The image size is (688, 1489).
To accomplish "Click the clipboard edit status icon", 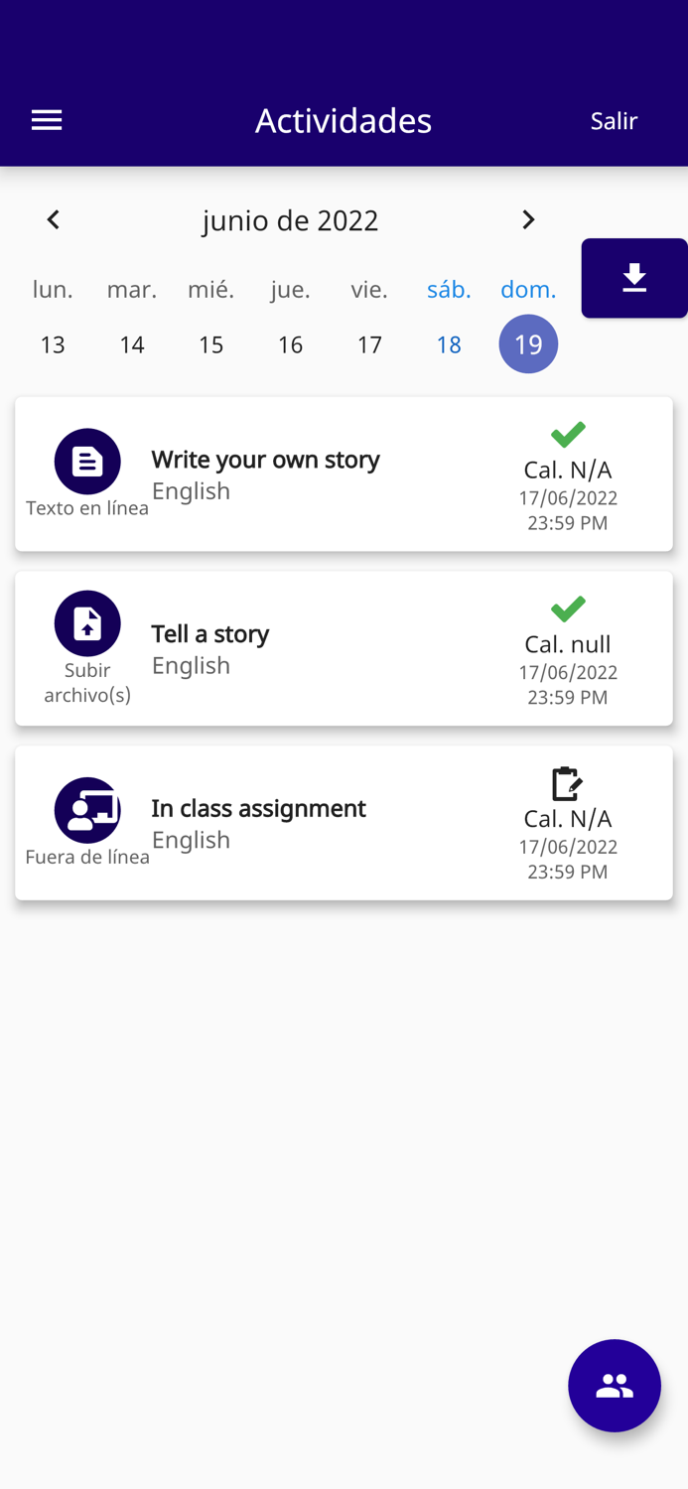I will pyautogui.click(x=567, y=783).
